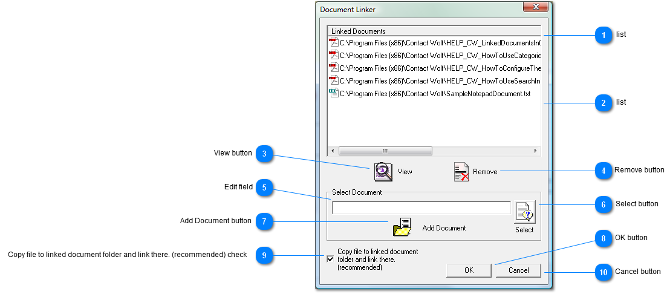
Task: Click the Remove document icon
Action: tap(461, 172)
